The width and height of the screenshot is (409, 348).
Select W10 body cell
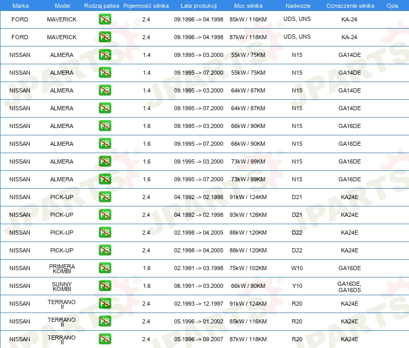tap(297, 268)
